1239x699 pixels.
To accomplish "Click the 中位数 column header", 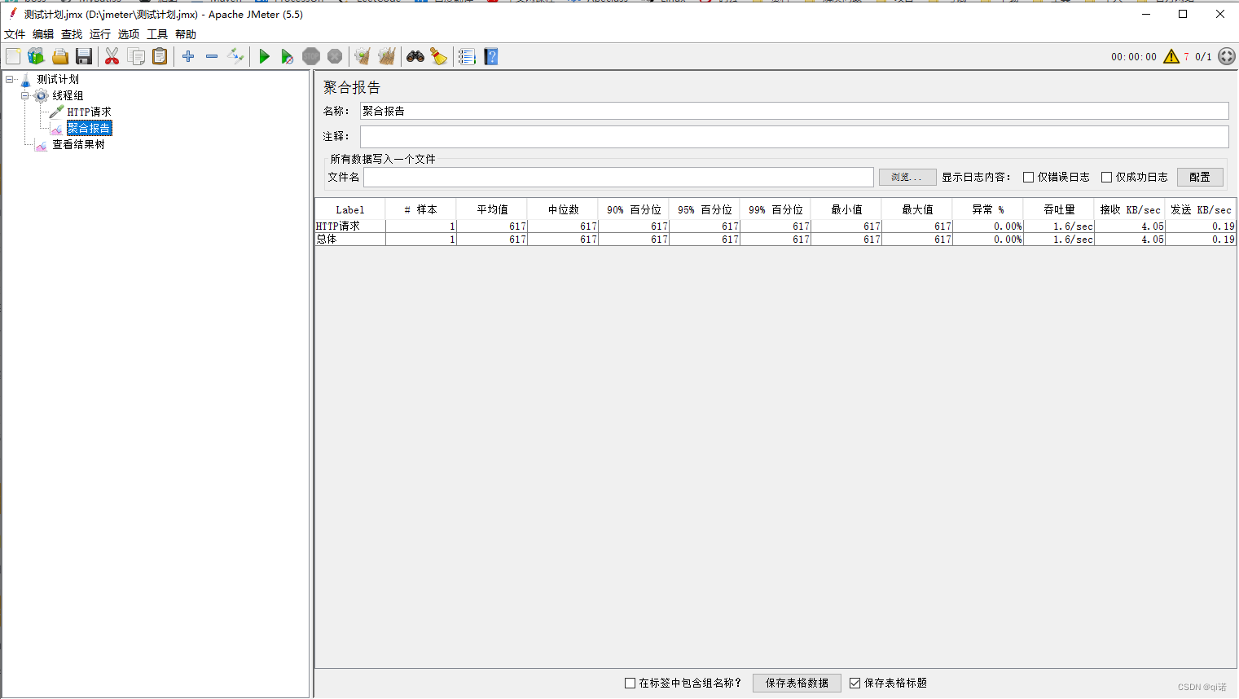I will [x=563, y=209].
